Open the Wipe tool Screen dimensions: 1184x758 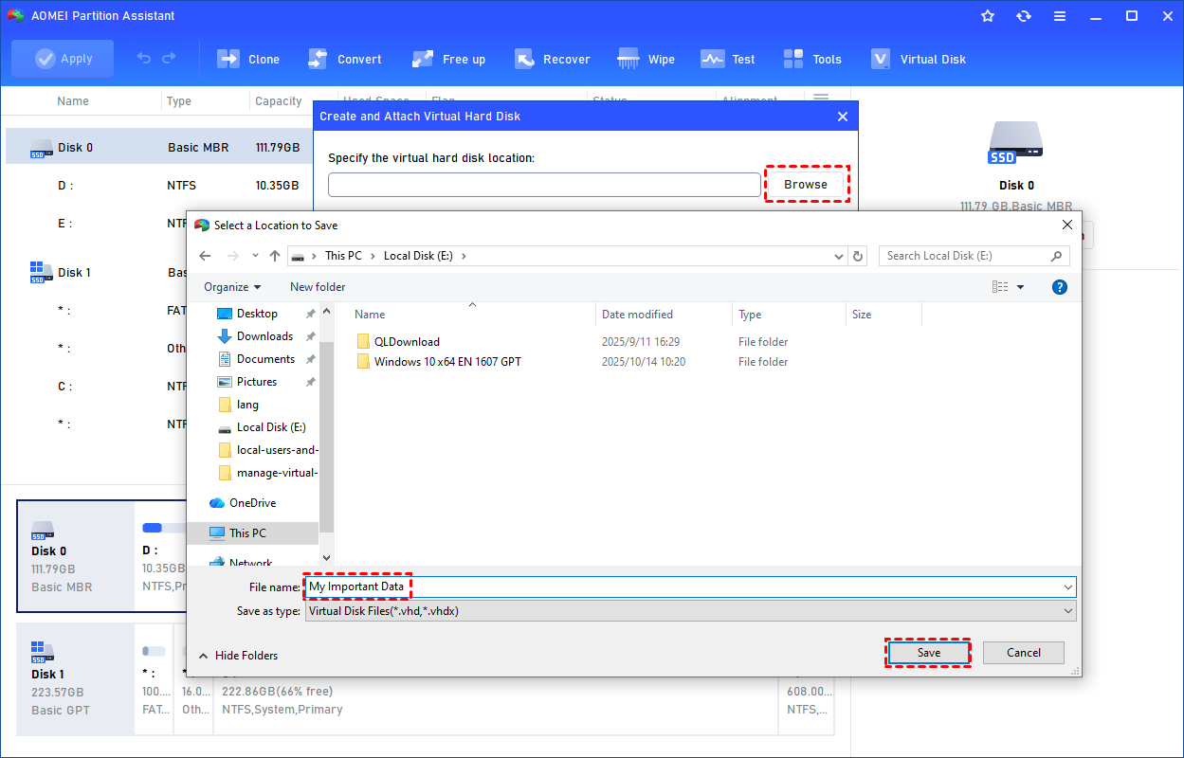(647, 59)
